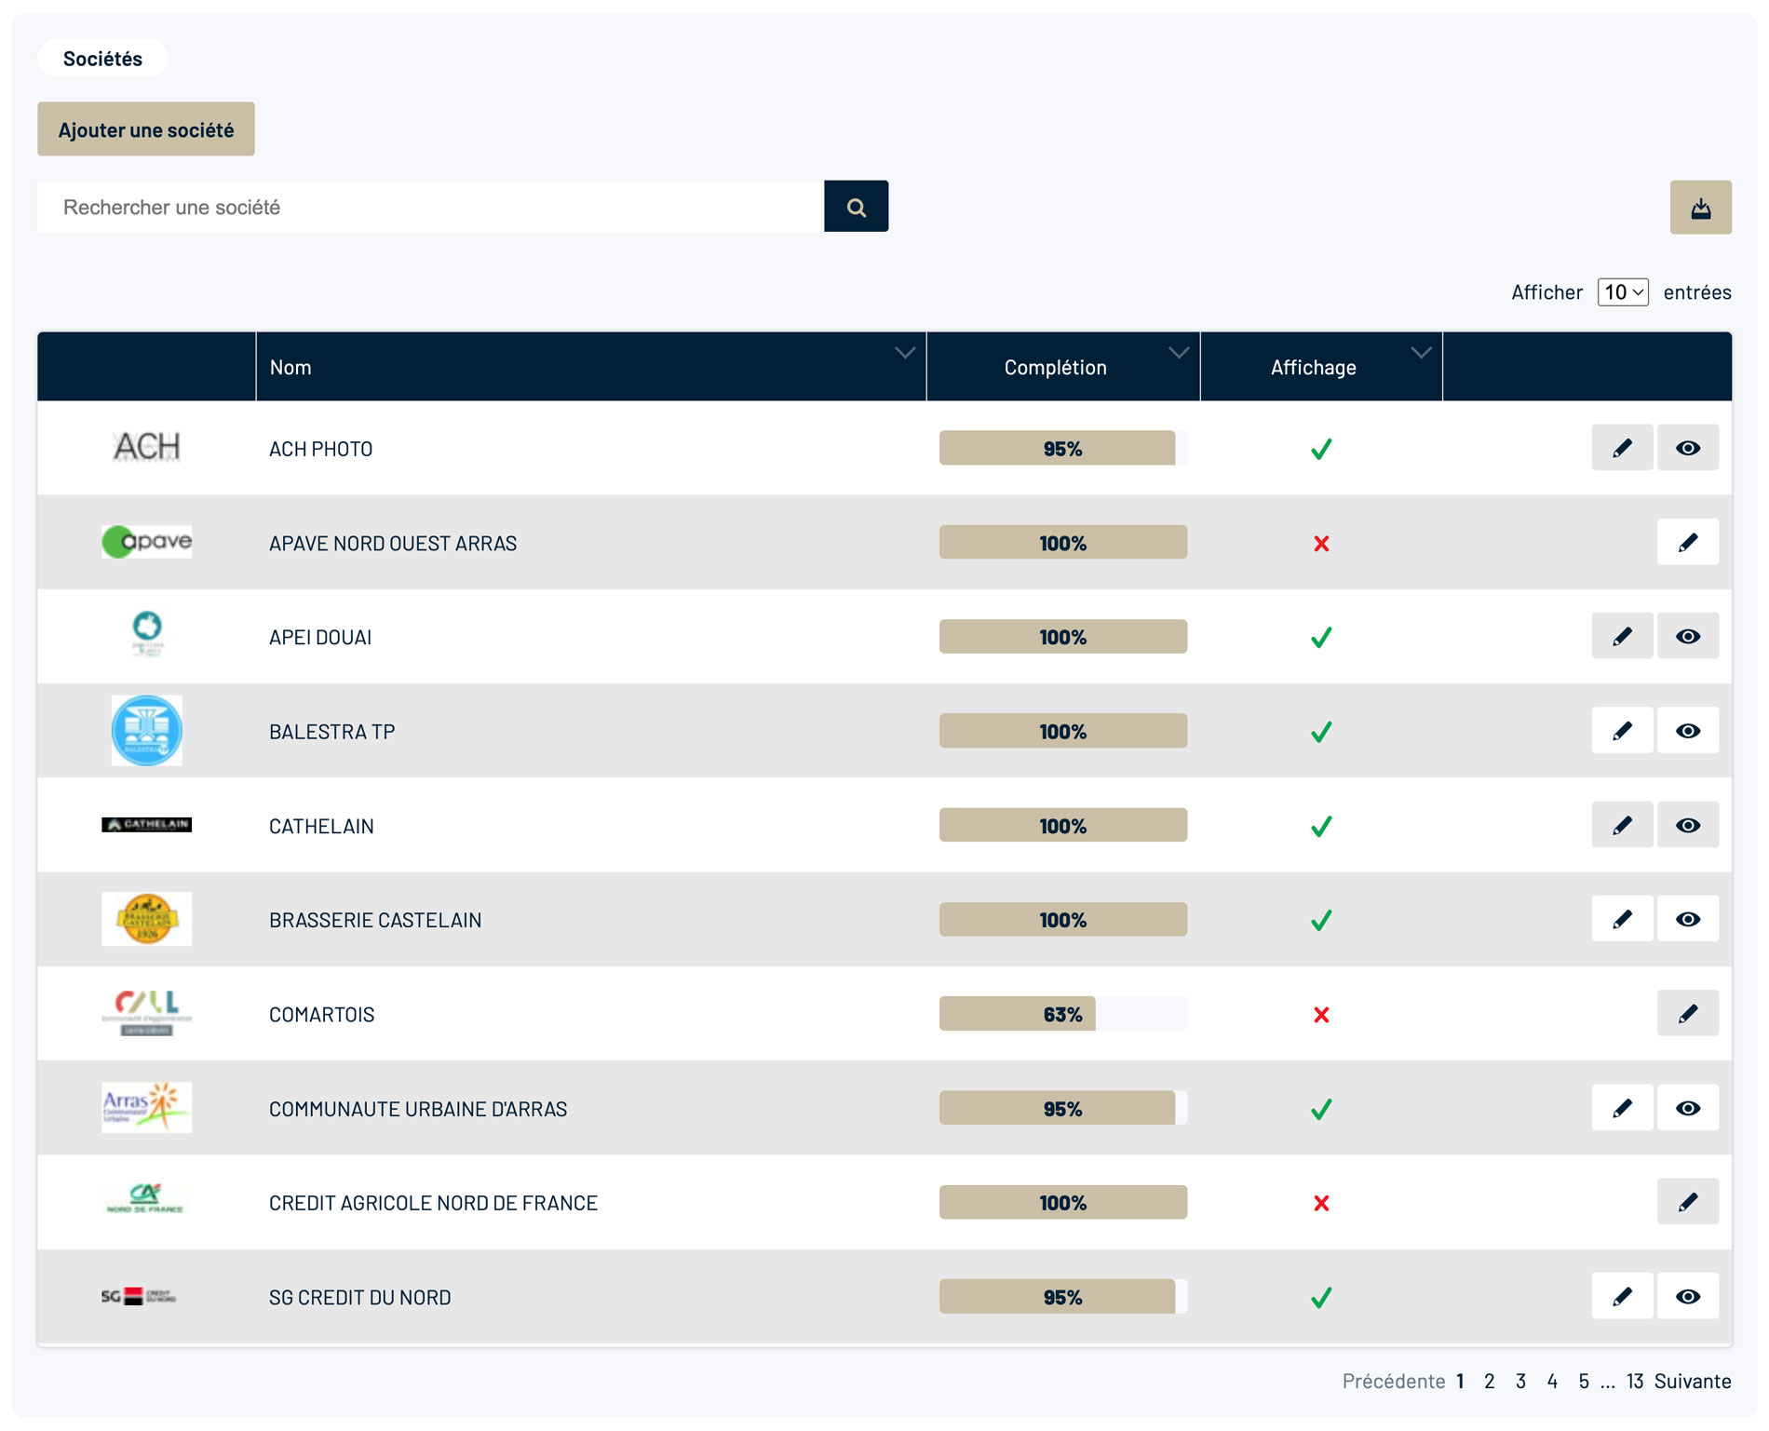This screenshot has width=1769, height=1431.
Task: Open pencil editor for COMARTOIS
Action: coord(1686,1014)
